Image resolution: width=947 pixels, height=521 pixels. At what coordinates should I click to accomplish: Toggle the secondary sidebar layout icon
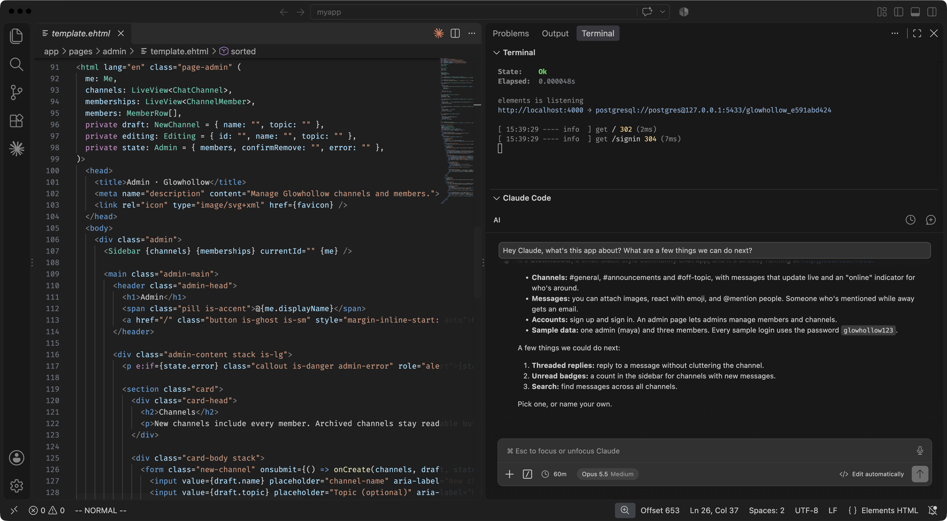pos(932,12)
